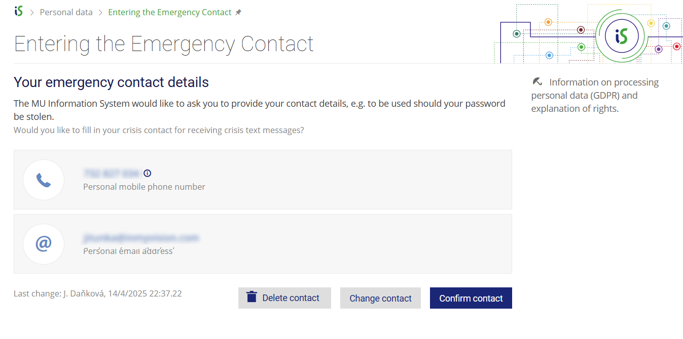The width and height of the screenshot is (683, 339).
Task: Click the blurred personal email address
Action: (x=141, y=238)
